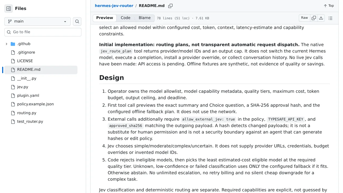Go to hermes-jev-router repository root

tap(114, 6)
